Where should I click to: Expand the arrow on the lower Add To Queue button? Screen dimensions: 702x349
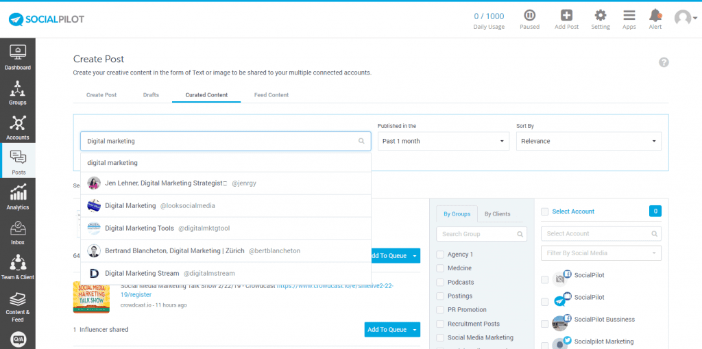(x=415, y=330)
